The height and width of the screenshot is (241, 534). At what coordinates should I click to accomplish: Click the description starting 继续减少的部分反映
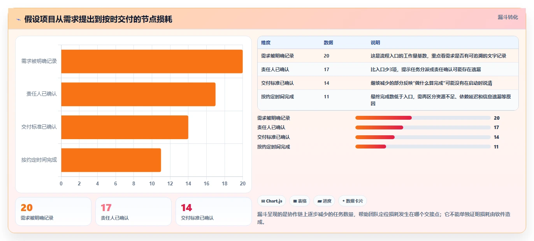(431, 83)
